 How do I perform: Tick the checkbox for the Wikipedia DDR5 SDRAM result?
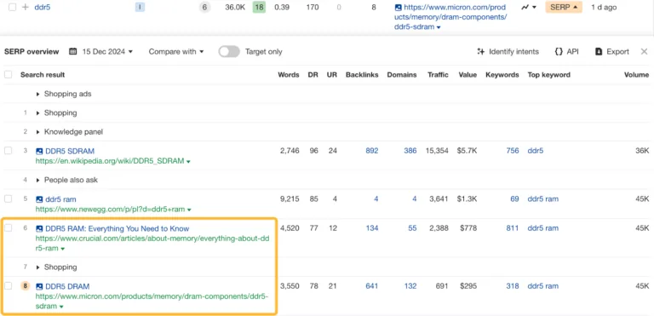(x=8, y=151)
